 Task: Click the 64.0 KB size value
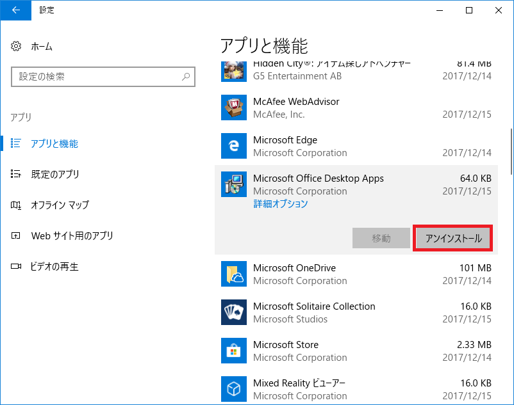click(476, 179)
